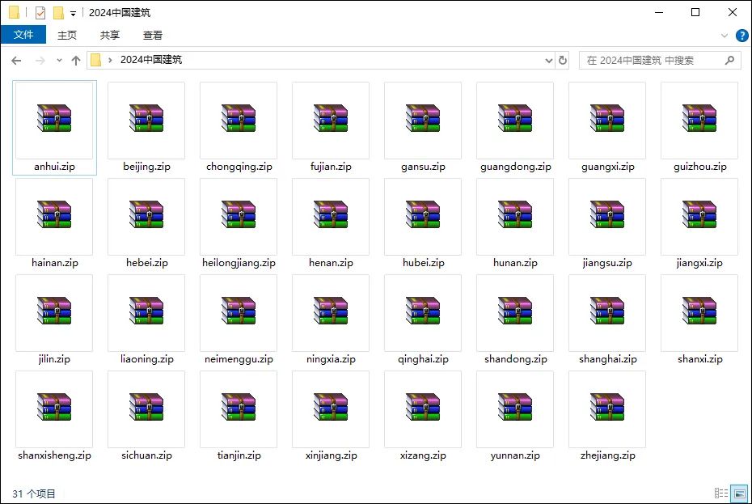Select the hunan.zip archive icon

click(x=514, y=214)
